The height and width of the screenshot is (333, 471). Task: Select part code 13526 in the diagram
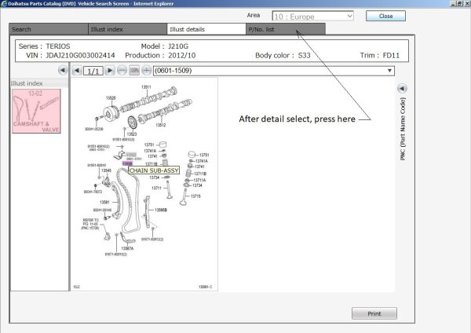point(111,97)
